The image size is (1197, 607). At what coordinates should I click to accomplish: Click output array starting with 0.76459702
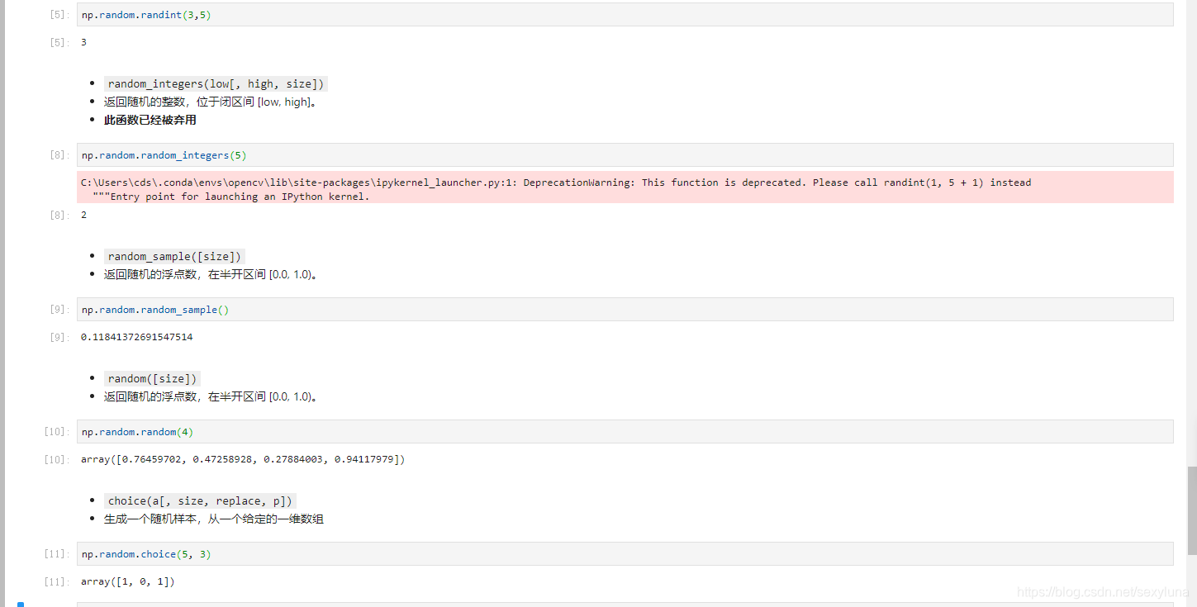[x=243, y=459]
